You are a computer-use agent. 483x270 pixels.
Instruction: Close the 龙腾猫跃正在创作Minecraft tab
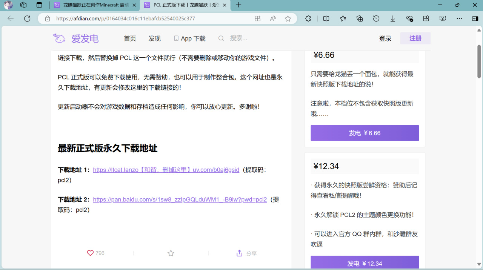[134, 5]
